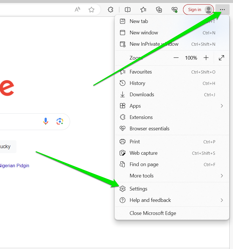
Task: Open Browser essentials heart icon in toolbar
Action: pos(175,10)
